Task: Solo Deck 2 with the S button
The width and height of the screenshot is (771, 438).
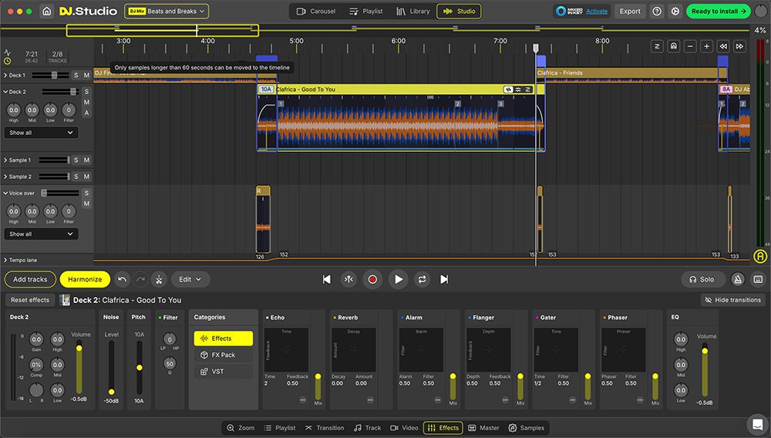Action: click(86, 92)
